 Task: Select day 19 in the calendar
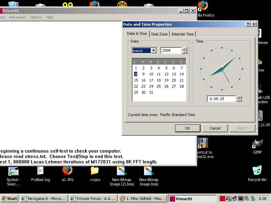pyautogui.click(x=166, y=80)
